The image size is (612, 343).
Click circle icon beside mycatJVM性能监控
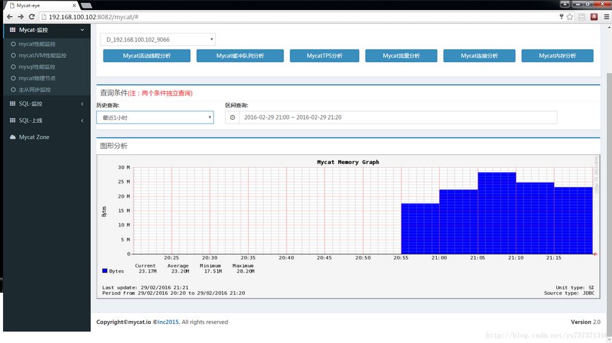pyautogui.click(x=13, y=56)
